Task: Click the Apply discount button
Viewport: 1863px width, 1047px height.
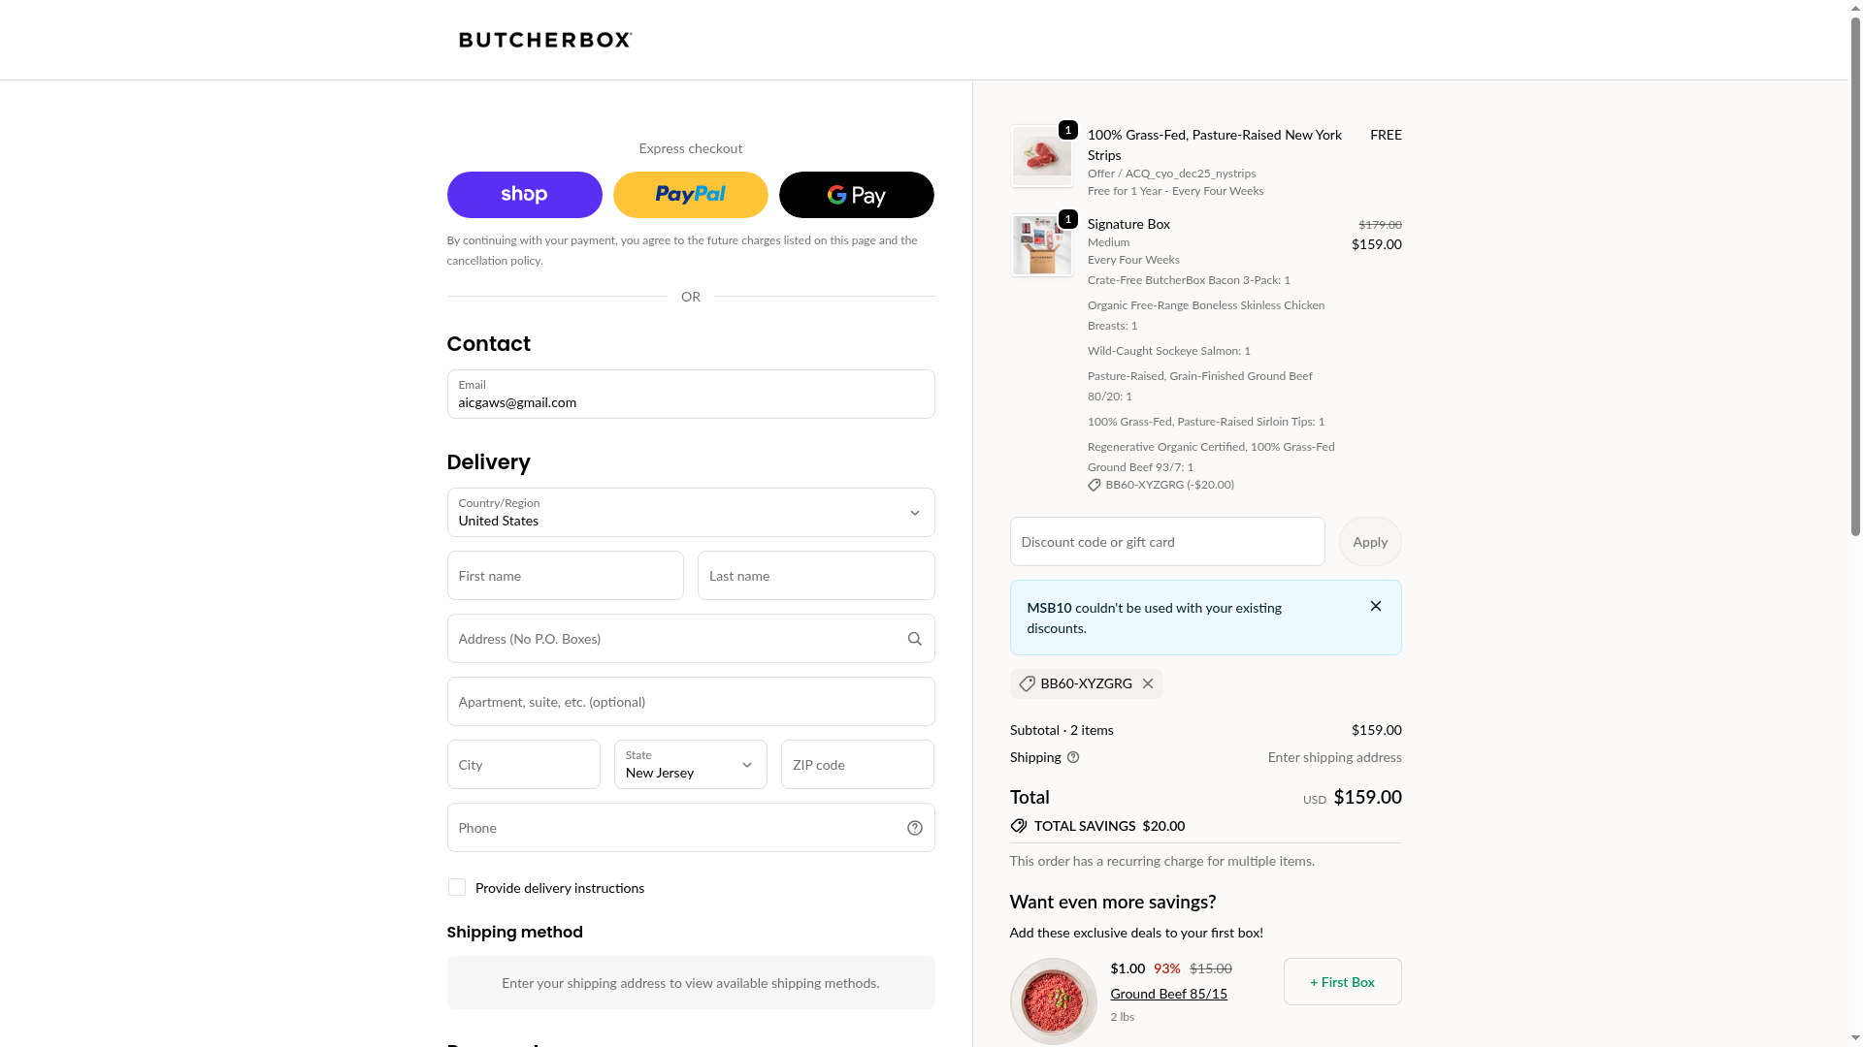Action: tap(1369, 542)
